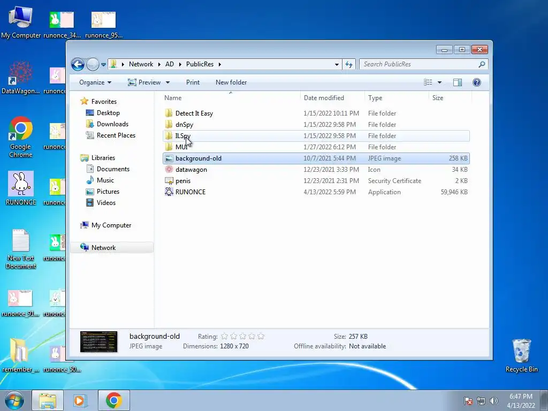Select the New Text Document on desktop
Image resolution: width=548 pixels, height=411 pixels.
pos(21,249)
